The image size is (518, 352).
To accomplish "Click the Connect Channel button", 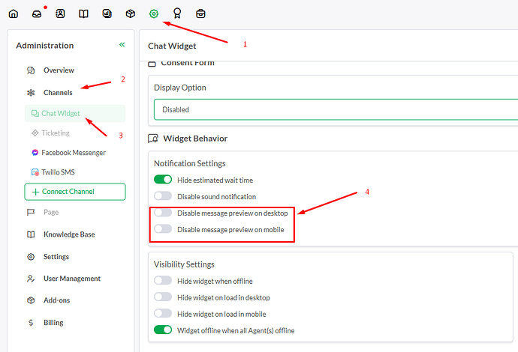I will [74, 192].
